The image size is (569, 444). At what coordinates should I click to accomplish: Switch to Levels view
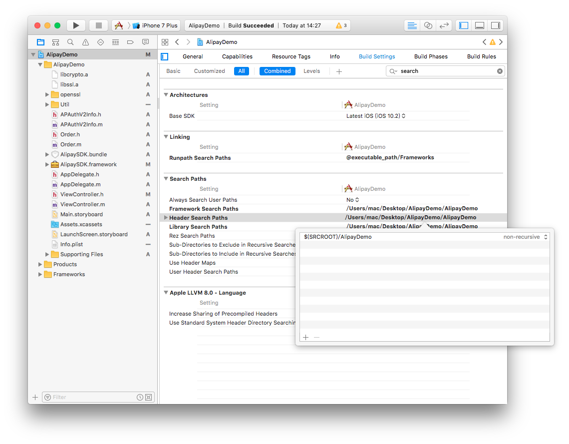[312, 71]
